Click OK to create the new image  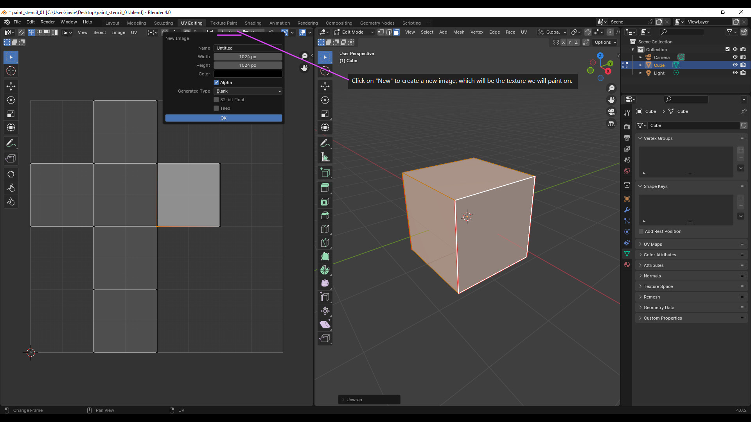click(223, 118)
